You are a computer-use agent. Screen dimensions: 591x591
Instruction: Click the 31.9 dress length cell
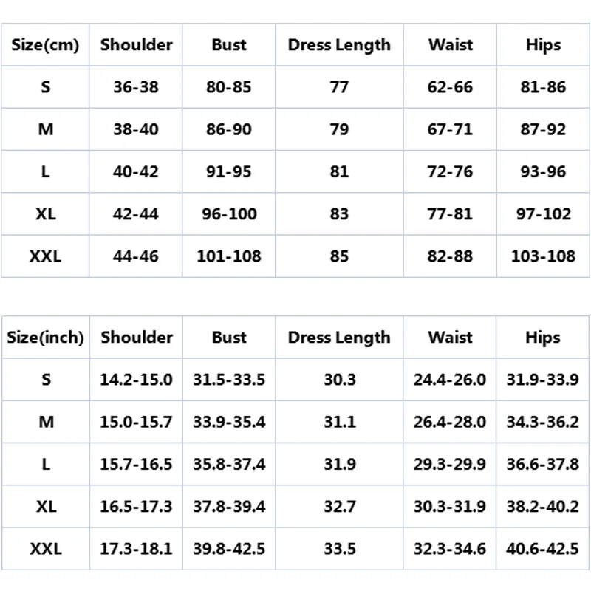pyautogui.click(x=339, y=464)
